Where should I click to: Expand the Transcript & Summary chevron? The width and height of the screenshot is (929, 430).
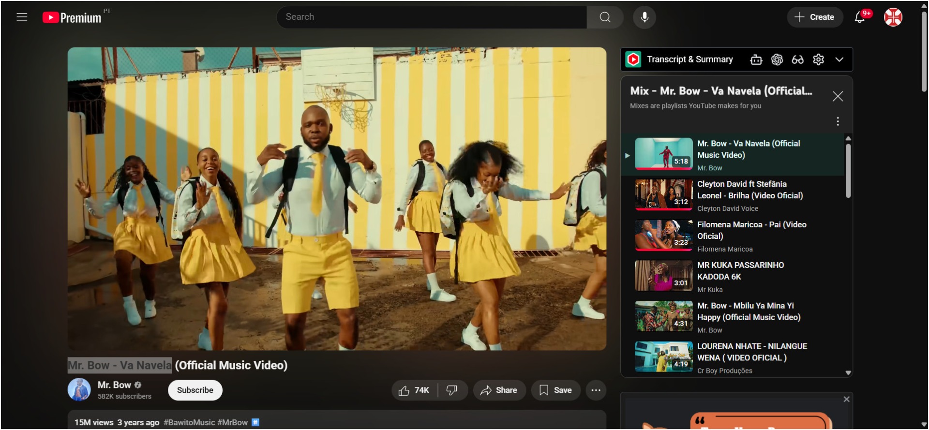pyautogui.click(x=839, y=59)
